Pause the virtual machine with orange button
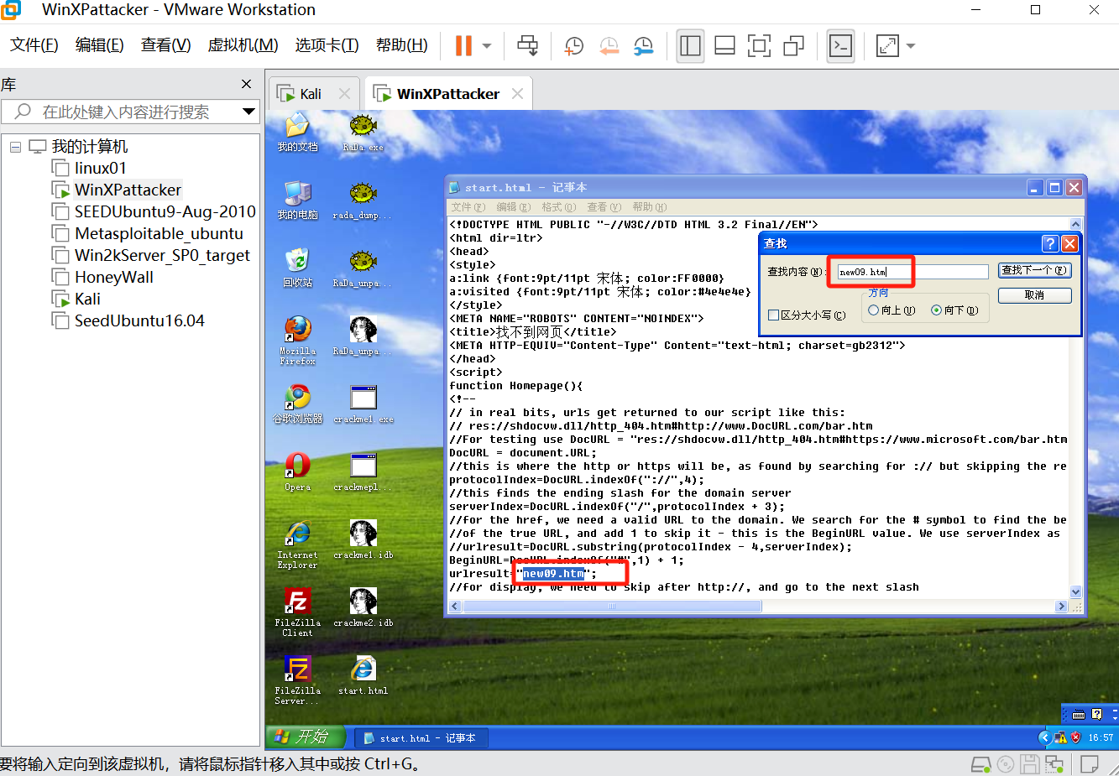This screenshot has width=1119, height=776. click(x=463, y=45)
